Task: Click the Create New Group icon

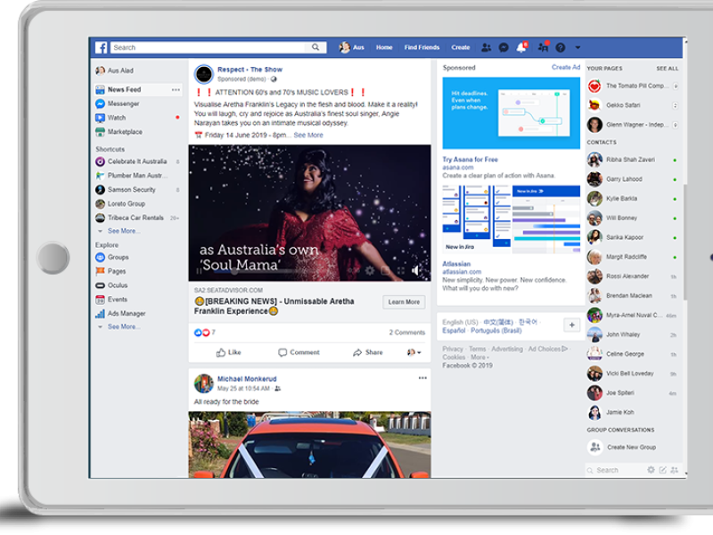Action: pyautogui.click(x=594, y=448)
